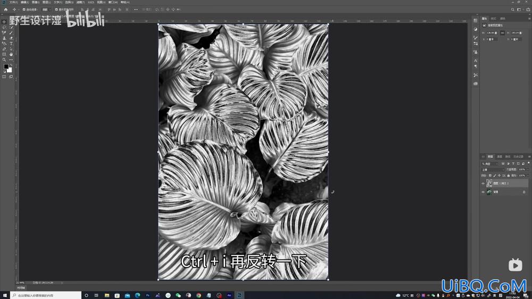Image resolution: width=532 pixels, height=299 pixels.
Task: Toggle Show Transform Controls checkbox
Action: coord(56,10)
